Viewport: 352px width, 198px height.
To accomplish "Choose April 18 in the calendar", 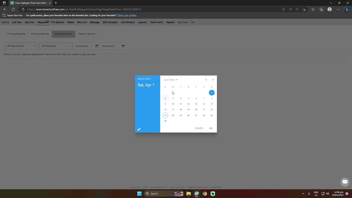I will coord(181,110).
